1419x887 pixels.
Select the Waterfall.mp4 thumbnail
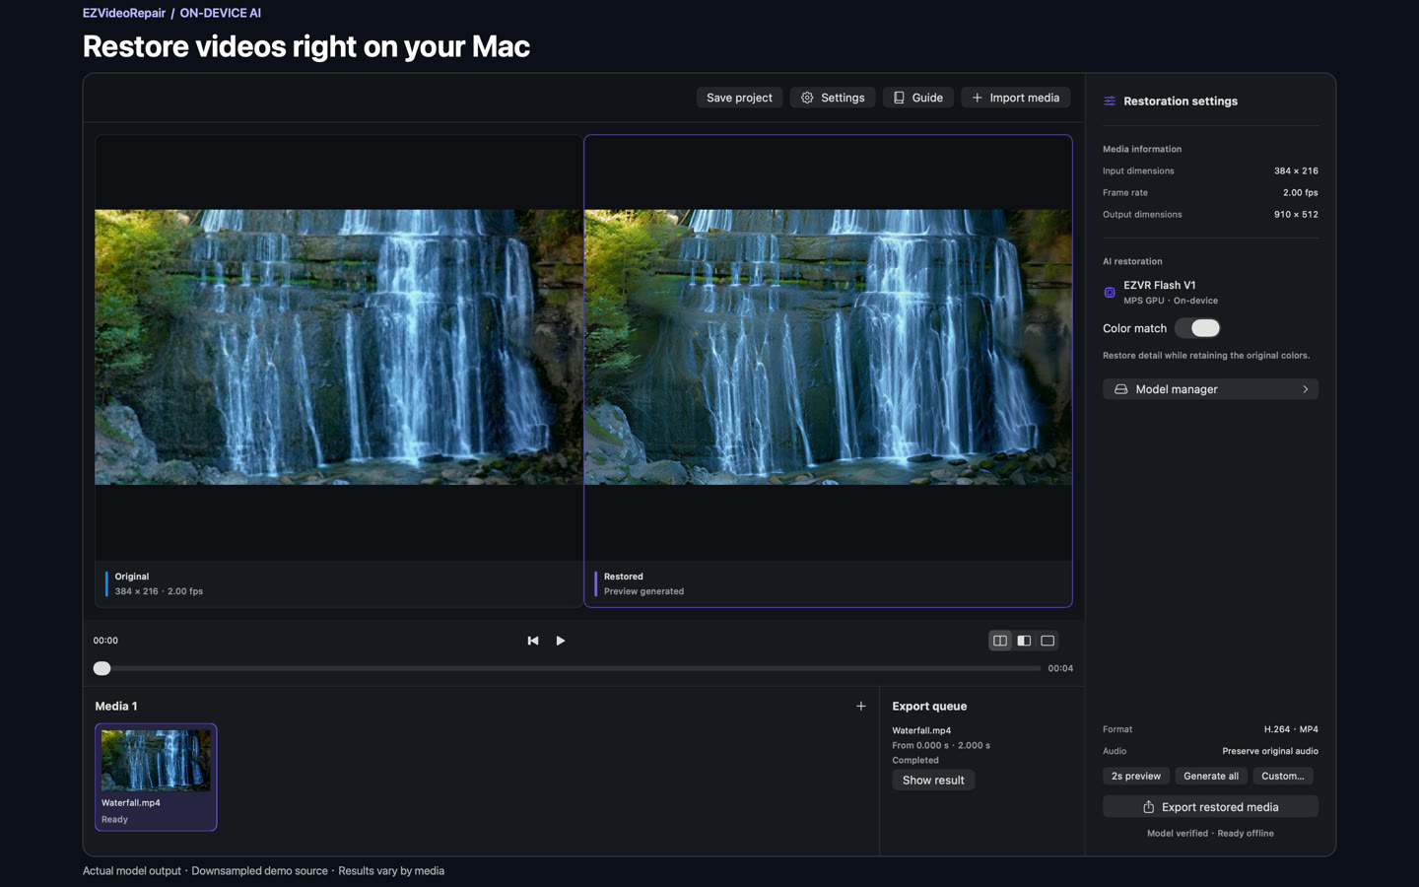156,760
